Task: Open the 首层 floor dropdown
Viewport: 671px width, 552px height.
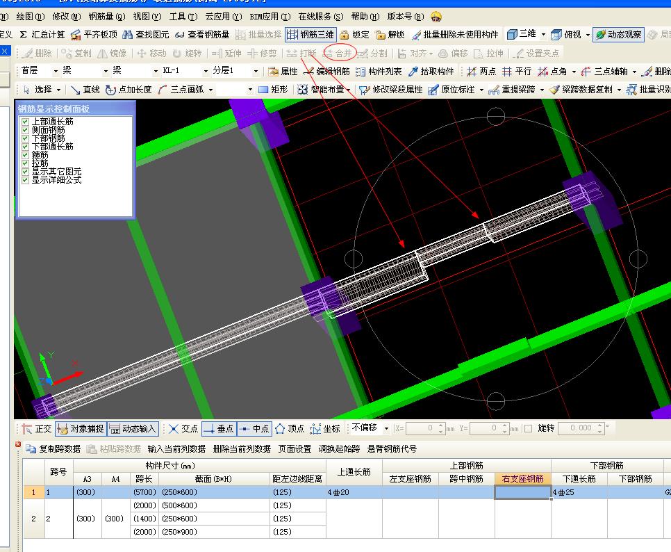Action: (57, 71)
